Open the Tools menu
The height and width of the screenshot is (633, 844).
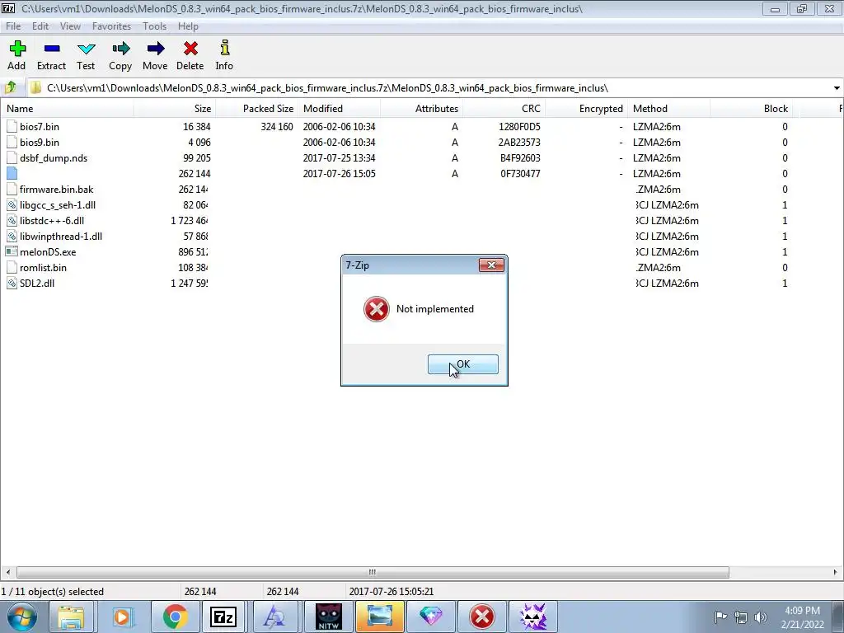(x=154, y=26)
